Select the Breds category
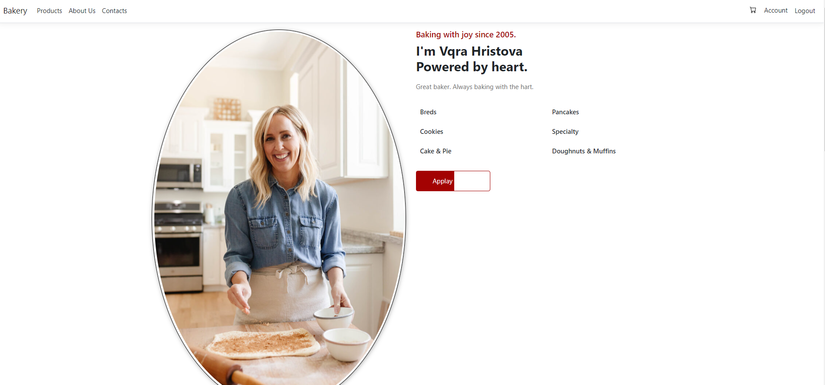 tap(428, 112)
